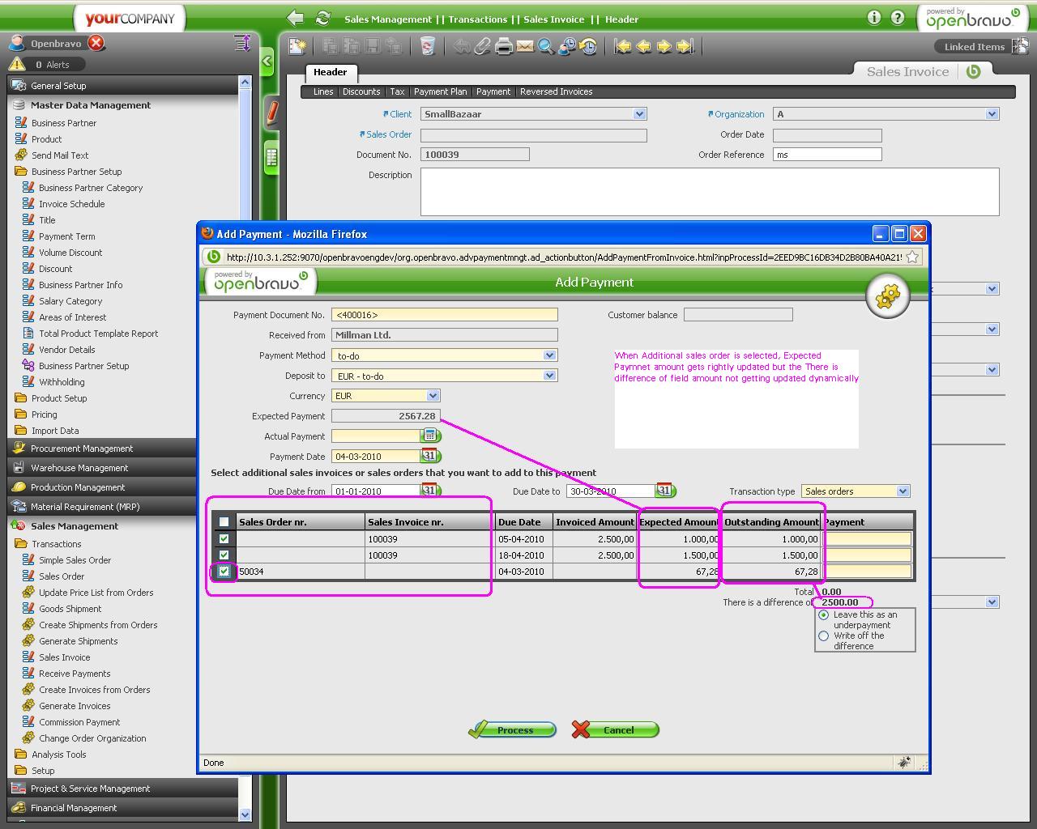
Task: Click the Actual Payment input field
Action: point(375,436)
